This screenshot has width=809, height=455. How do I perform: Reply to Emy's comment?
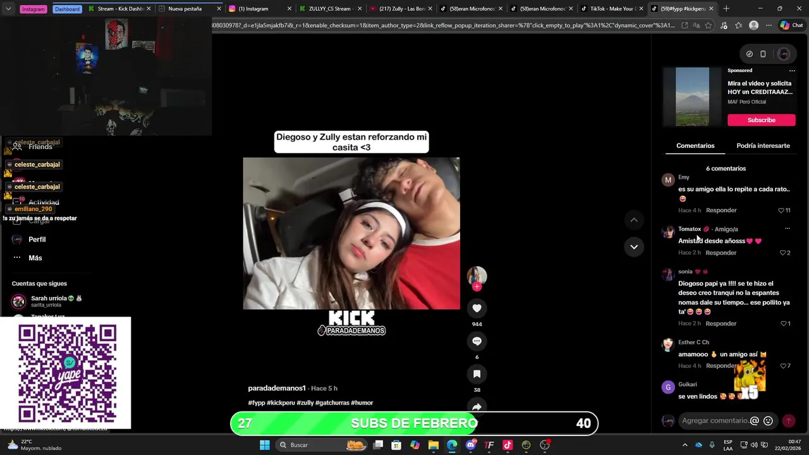tap(721, 210)
